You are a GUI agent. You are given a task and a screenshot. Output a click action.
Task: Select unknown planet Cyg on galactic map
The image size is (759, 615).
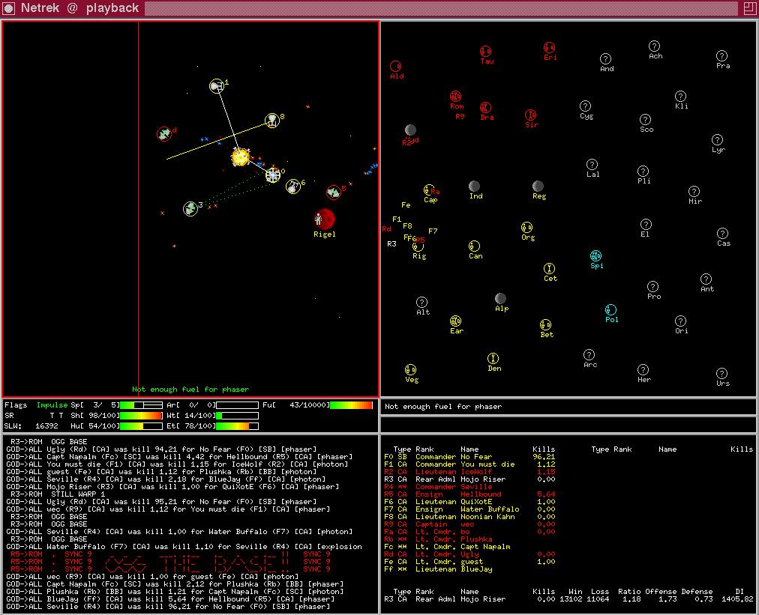(x=585, y=106)
